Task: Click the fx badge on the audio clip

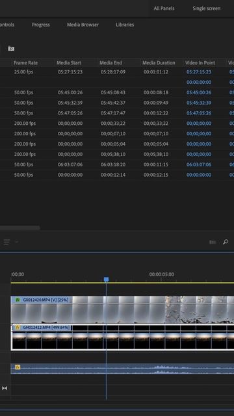Action: 18,367
